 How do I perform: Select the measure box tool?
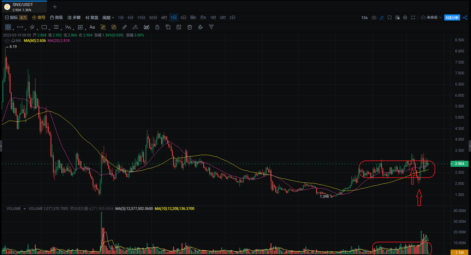pos(80,27)
